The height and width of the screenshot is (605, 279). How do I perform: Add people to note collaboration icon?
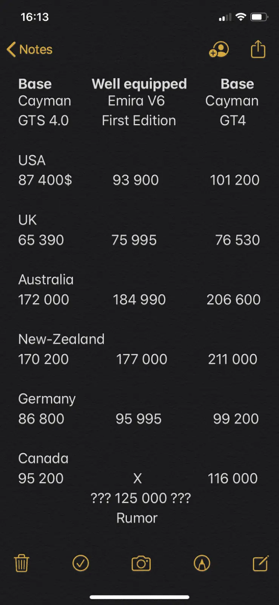tap(219, 49)
